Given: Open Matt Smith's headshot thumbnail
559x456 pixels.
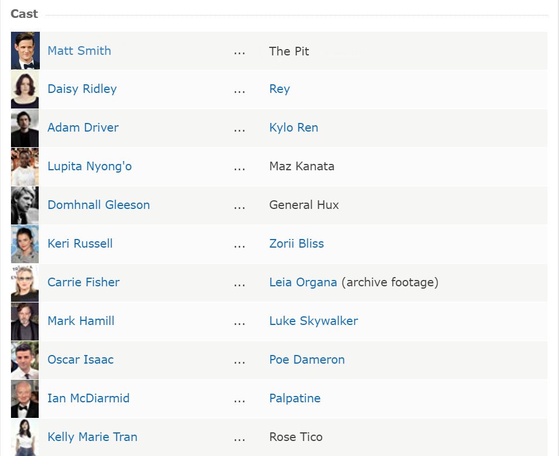Looking at the screenshot, I should point(25,51).
